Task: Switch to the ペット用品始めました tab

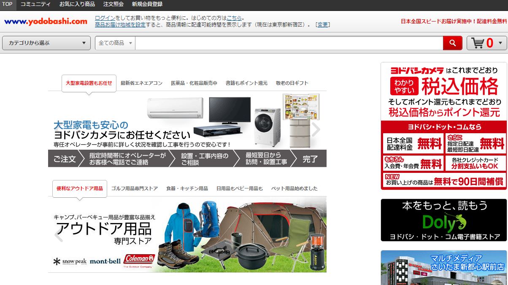Action: pos(294,188)
